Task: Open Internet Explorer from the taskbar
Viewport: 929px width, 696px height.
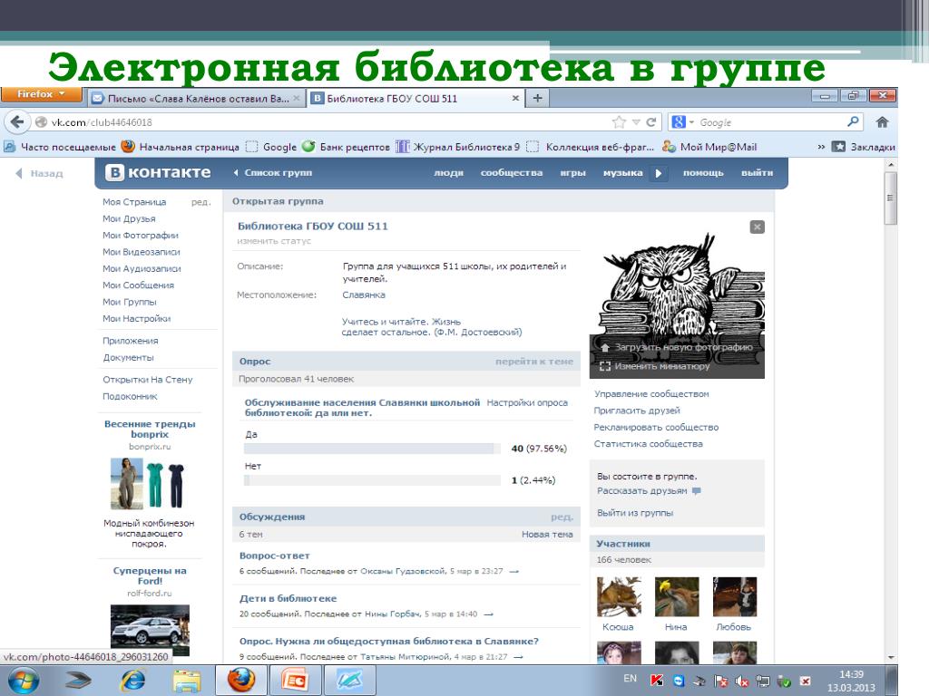Action: click(132, 679)
